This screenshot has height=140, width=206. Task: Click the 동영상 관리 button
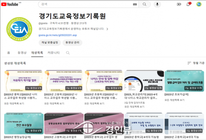coord(72,42)
